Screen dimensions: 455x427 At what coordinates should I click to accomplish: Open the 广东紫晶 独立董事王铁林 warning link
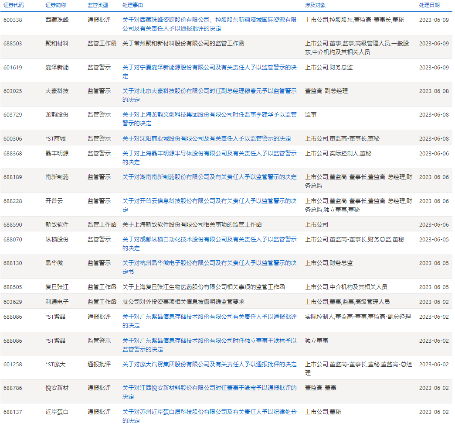click(x=209, y=345)
